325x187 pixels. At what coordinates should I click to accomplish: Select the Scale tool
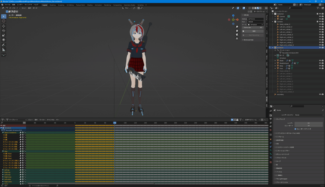4,35
